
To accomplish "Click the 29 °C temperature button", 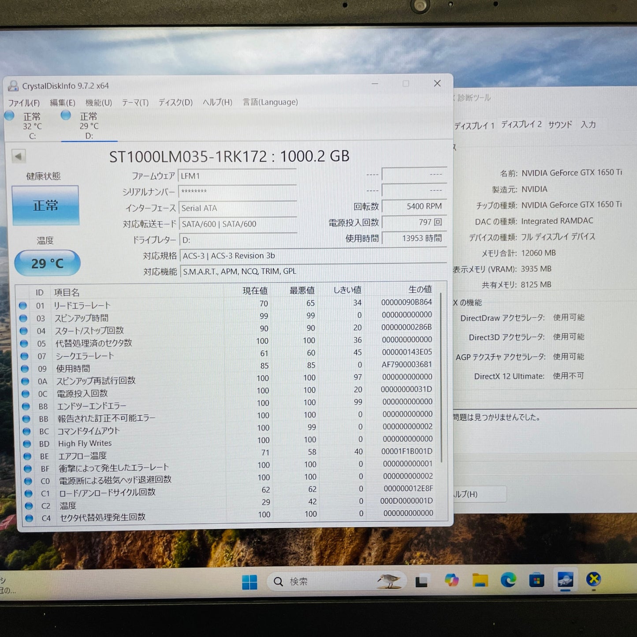I will coord(47,263).
